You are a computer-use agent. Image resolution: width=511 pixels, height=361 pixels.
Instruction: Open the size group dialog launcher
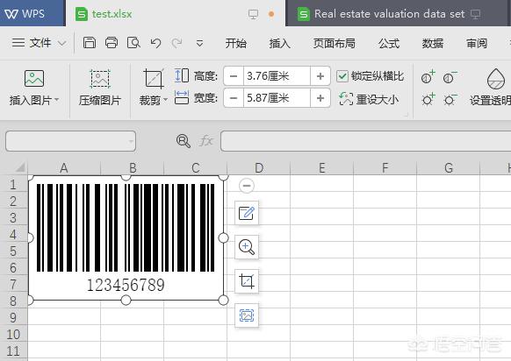[406, 115]
